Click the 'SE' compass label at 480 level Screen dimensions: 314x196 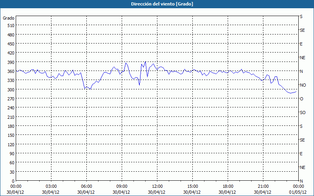pyautogui.click(x=302, y=30)
